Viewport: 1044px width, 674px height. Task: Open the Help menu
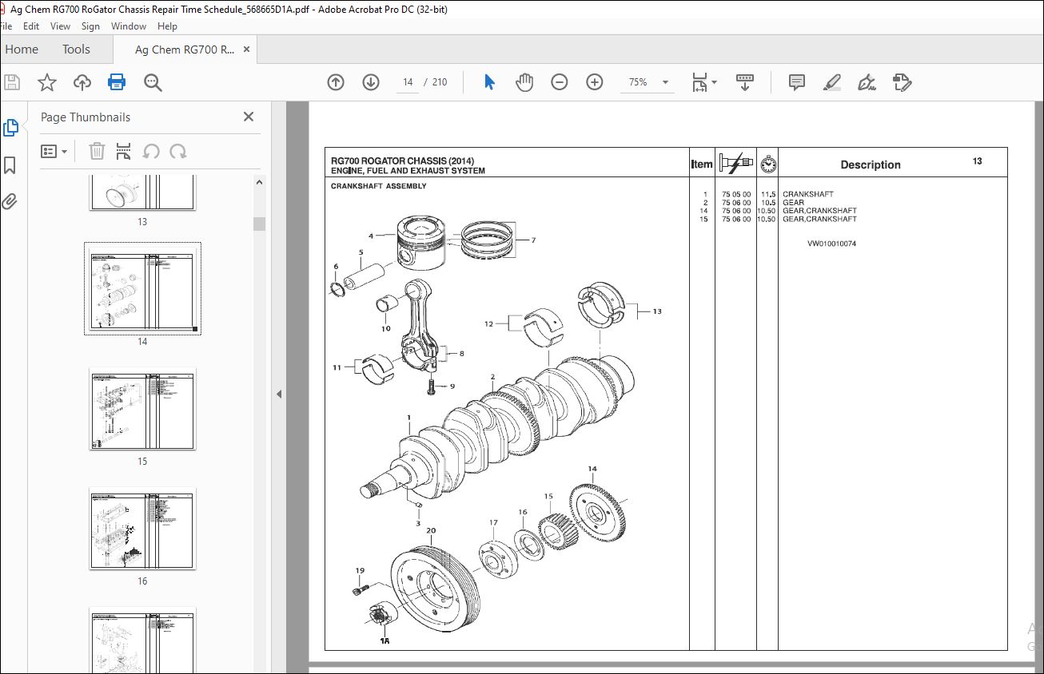(167, 26)
